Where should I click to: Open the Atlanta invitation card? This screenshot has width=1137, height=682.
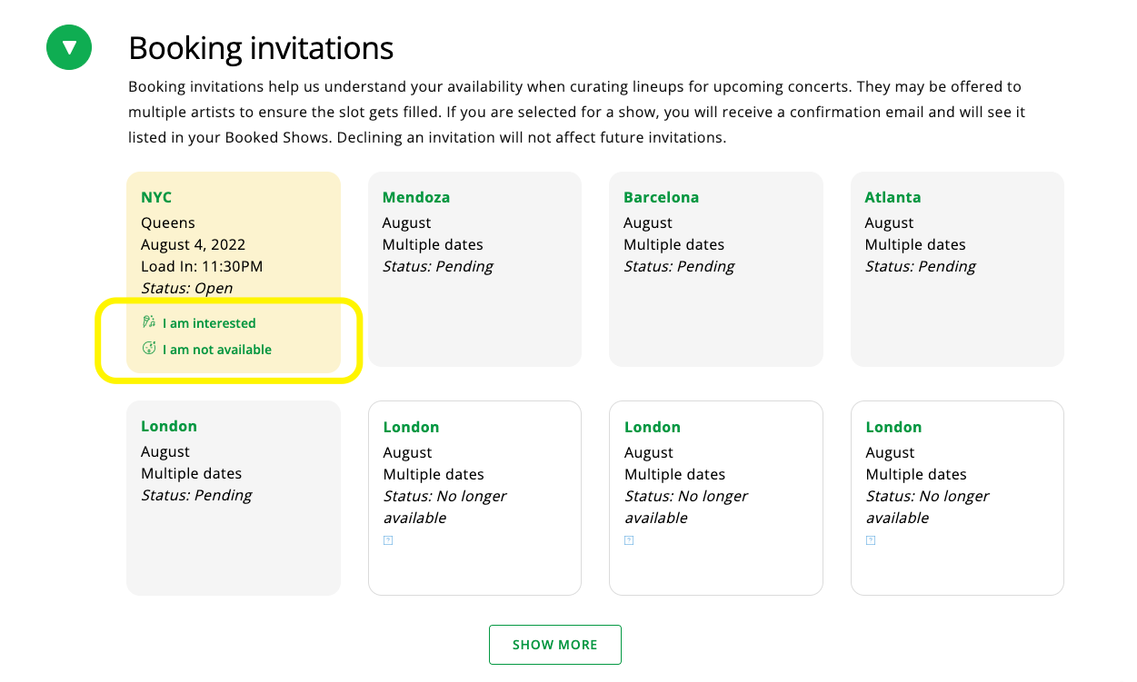tap(957, 269)
